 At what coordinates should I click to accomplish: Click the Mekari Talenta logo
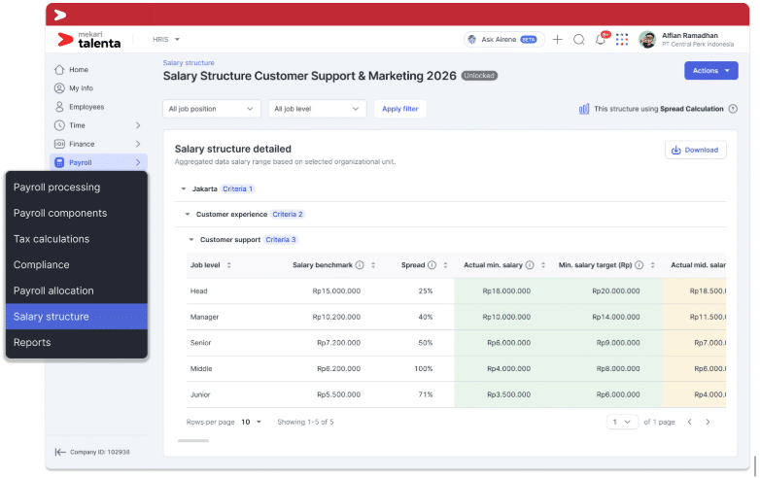coord(89,40)
